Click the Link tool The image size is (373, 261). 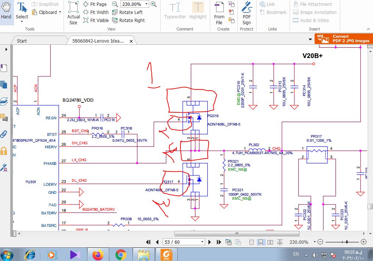click(267, 4)
